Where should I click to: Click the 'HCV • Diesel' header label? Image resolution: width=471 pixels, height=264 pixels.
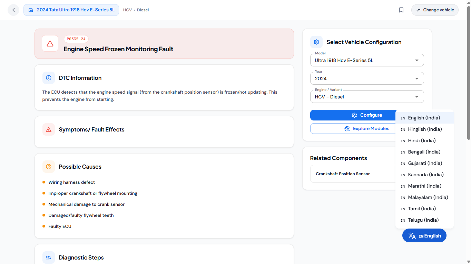point(136,10)
